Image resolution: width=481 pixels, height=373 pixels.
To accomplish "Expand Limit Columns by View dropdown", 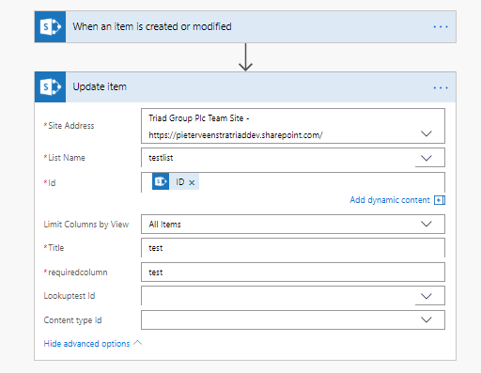I will click(x=427, y=224).
